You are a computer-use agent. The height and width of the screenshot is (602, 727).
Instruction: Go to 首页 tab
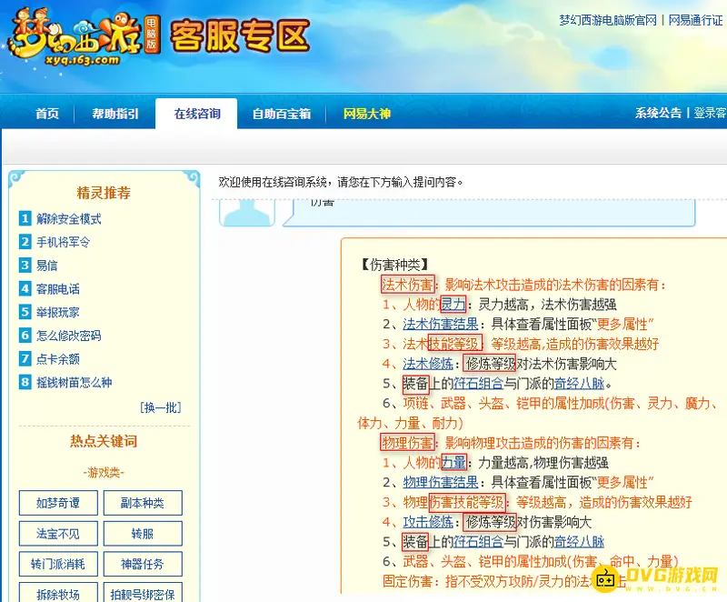coord(47,114)
